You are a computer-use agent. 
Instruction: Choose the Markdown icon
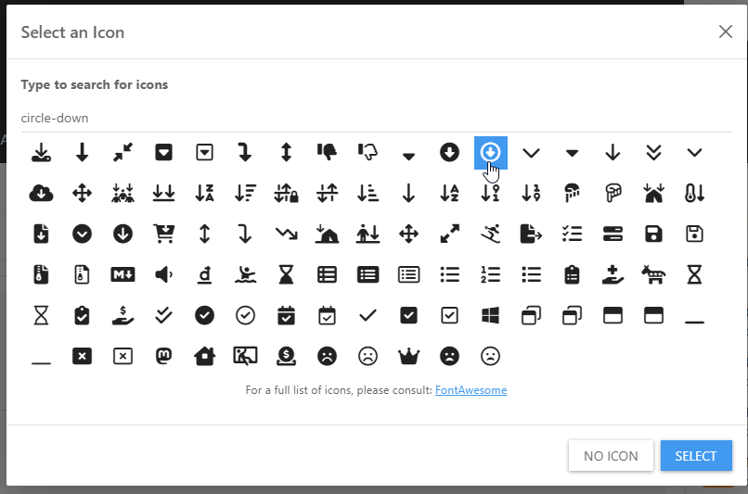(x=123, y=274)
